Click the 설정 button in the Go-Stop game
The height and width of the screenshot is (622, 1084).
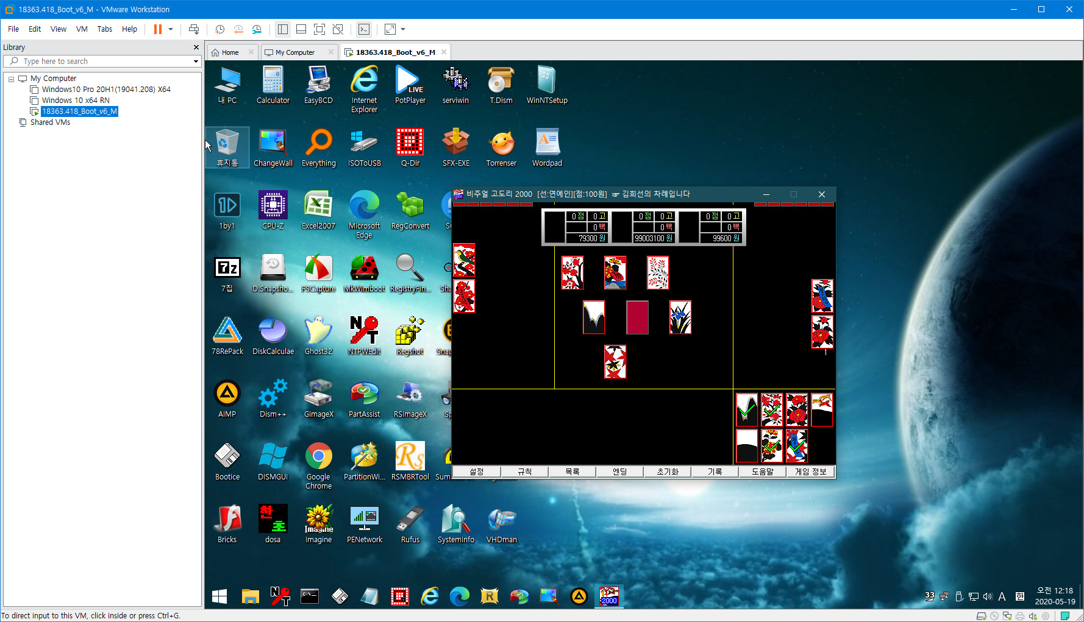[x=477, y=472]
